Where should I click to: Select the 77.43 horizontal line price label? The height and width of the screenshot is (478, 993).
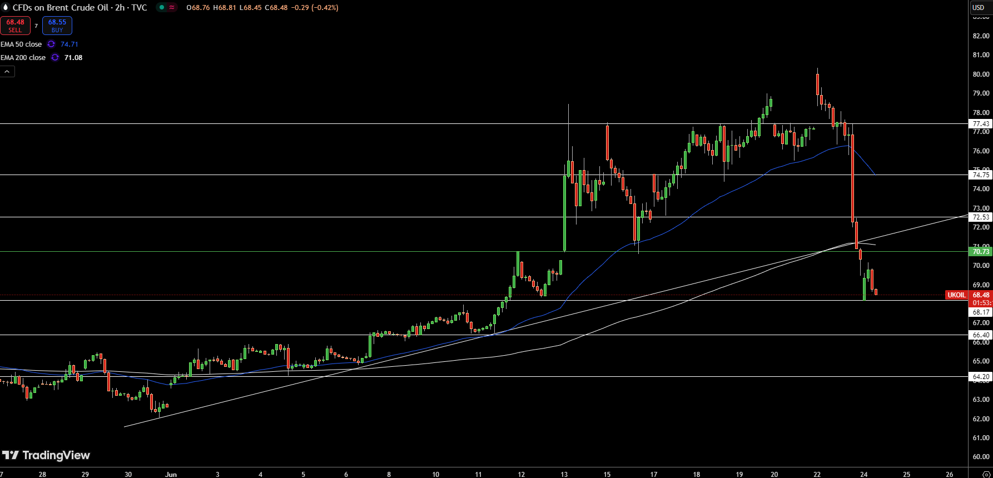[x=981, y=124]
